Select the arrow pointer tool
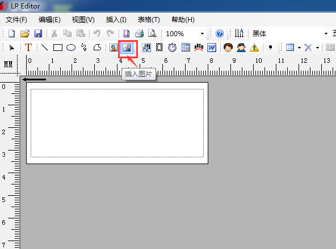This screenshot has width=336, height=249. 12,48
